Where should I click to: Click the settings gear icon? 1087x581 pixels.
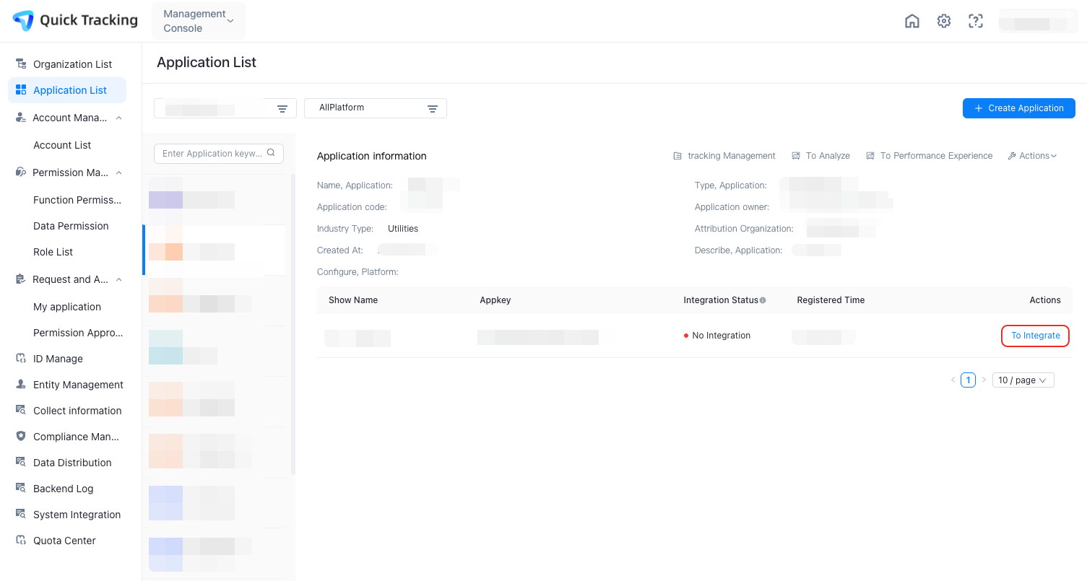click(944, 21)
